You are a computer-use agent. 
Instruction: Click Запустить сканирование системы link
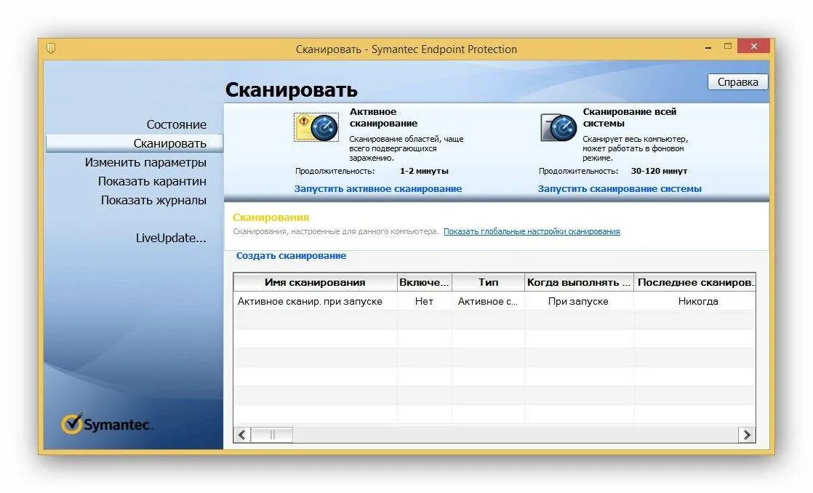click(620, 189)
